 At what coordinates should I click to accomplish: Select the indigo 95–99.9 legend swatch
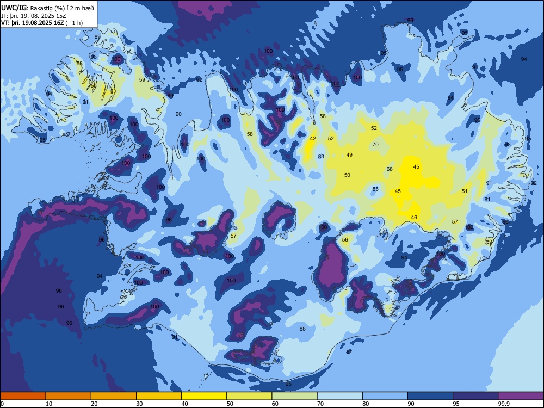tap(475, 396)
